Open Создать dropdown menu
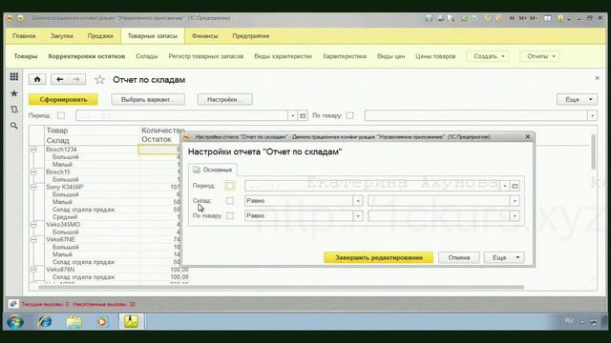The height and width of the screenshot is (343, 611). [x=488, y=56]
